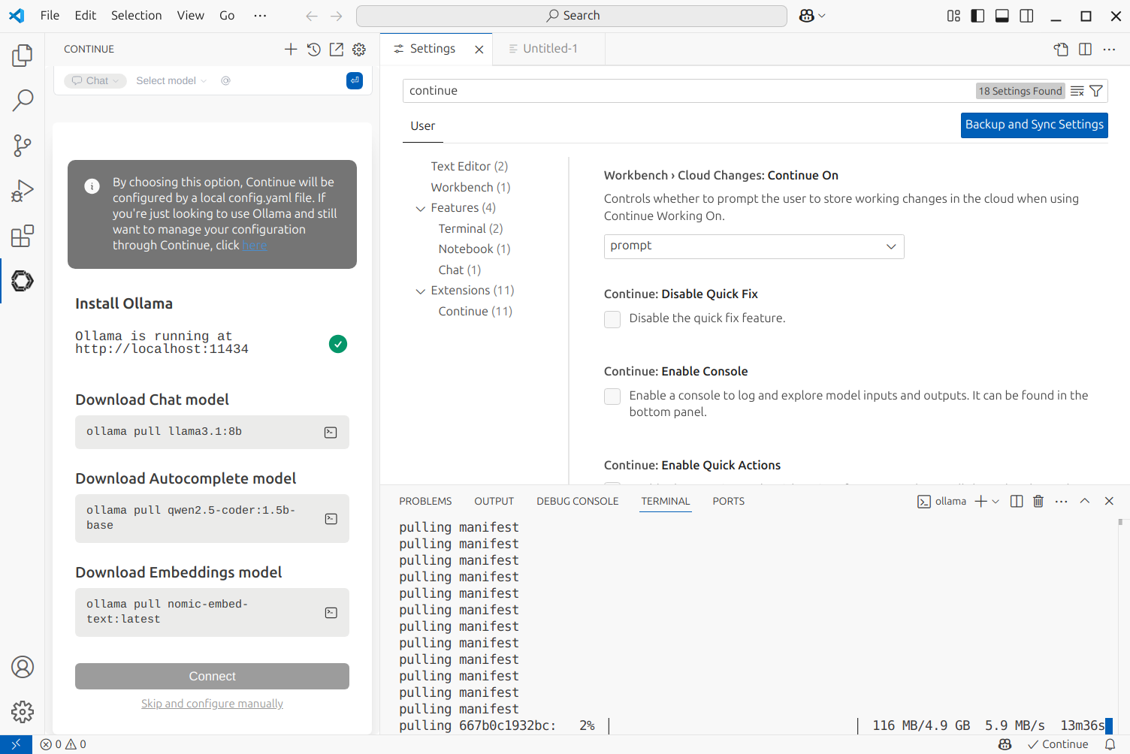
Task: Send chat message with the enter button
Action: click(355, 80)
